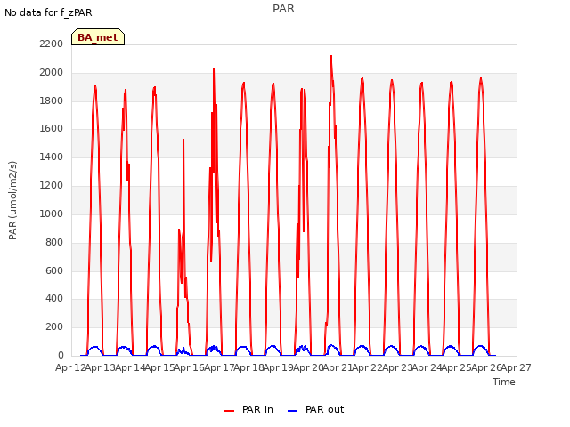Click the x-axis label Apr 17
This screenshot has width=570, height=427.
click(219, 367)
